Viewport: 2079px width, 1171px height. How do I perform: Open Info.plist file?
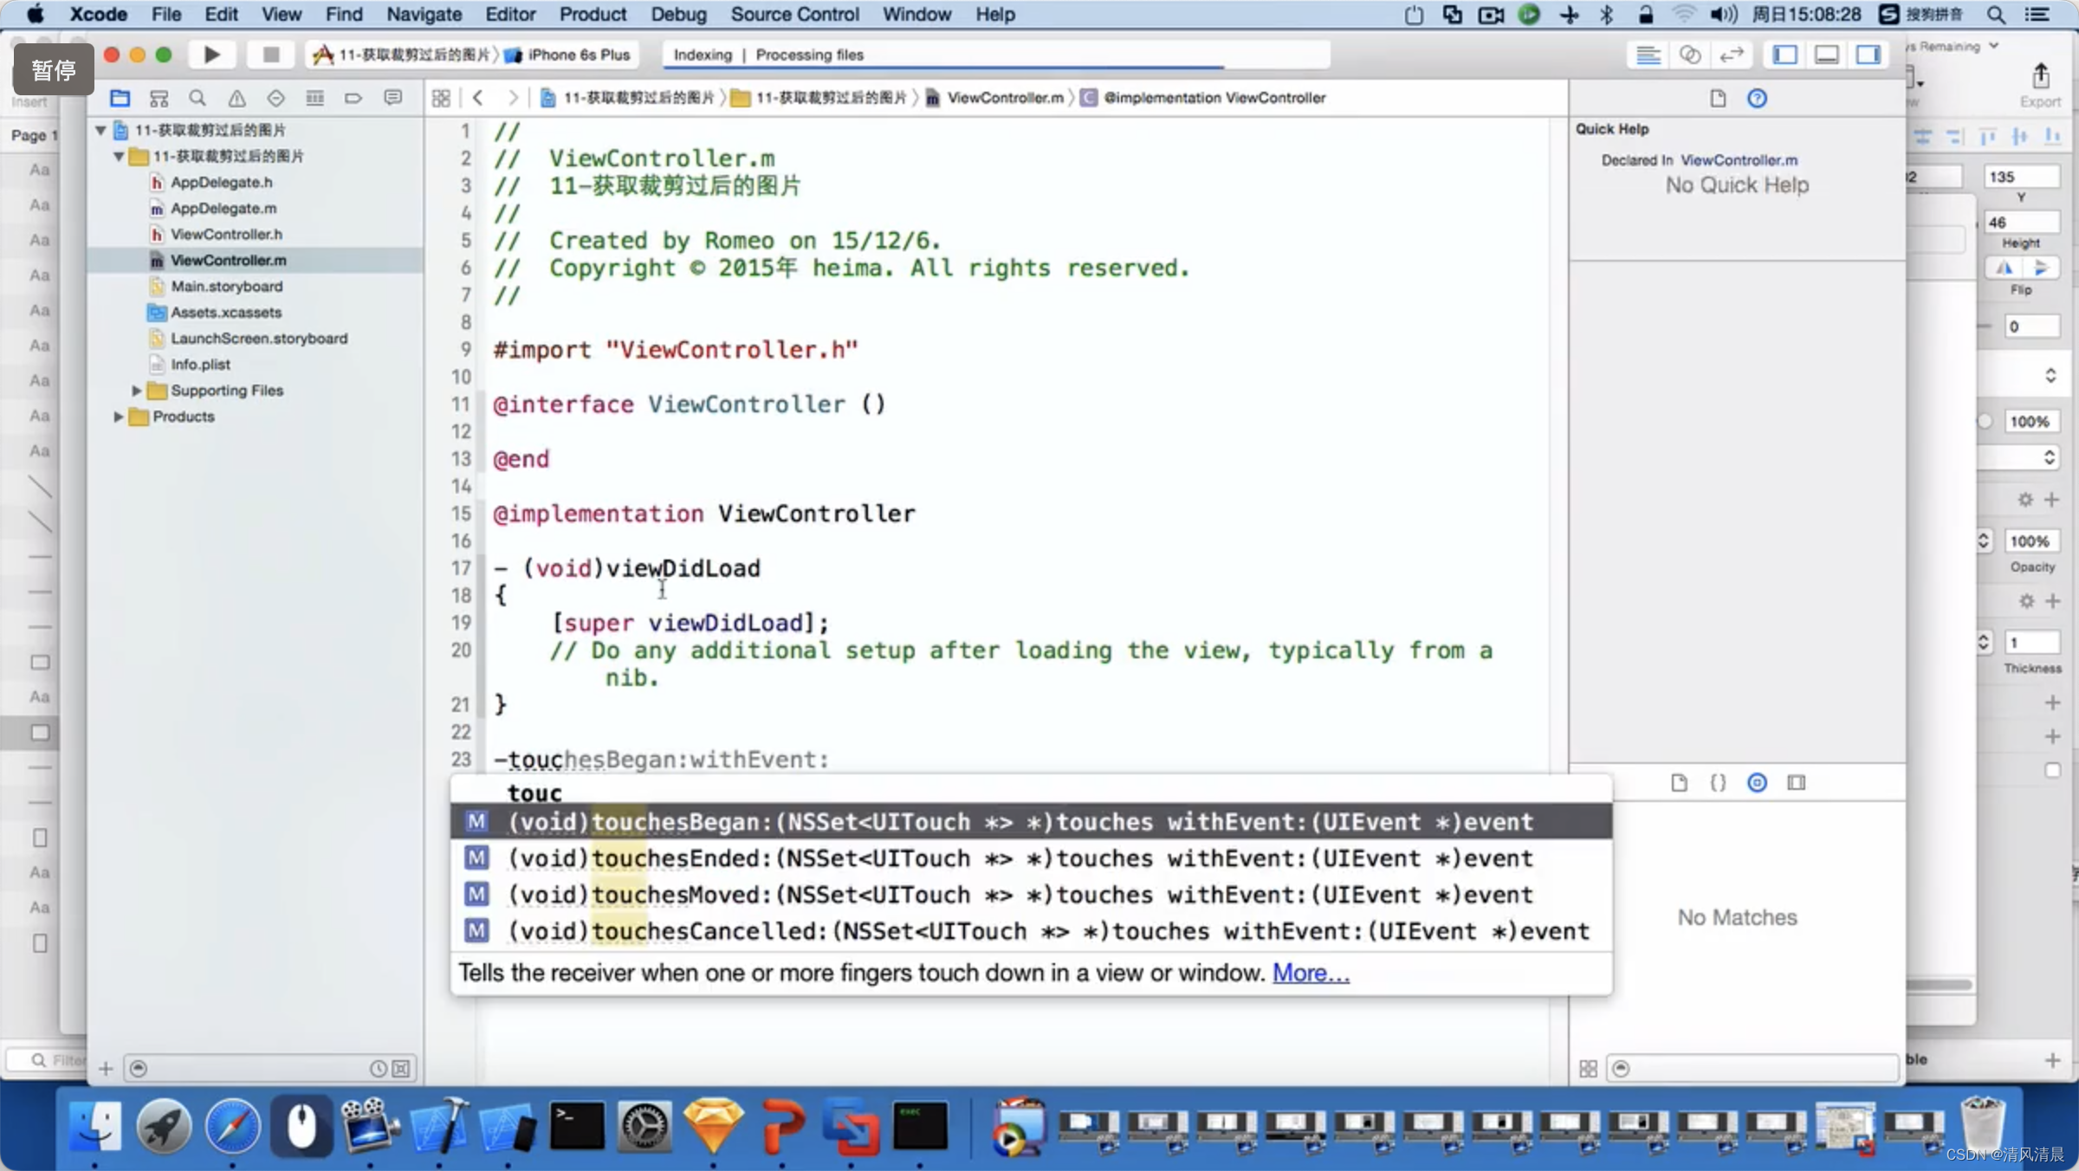click(200, 364)
